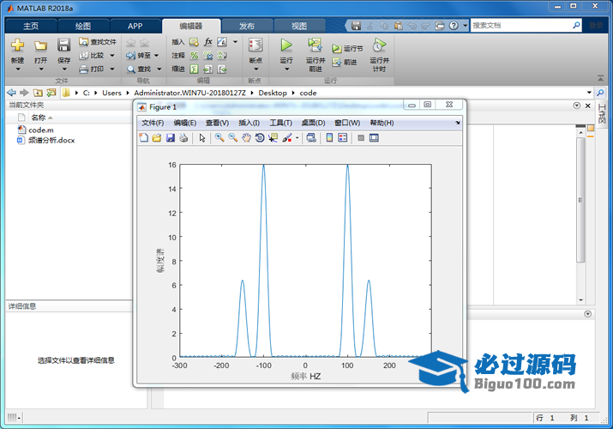Expand the Save (保存) dropdown arrow
613x429 pixels.
coord(64,69)
